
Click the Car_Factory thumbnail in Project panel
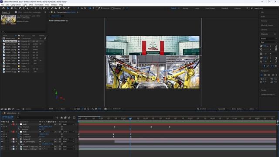[8, 20]
